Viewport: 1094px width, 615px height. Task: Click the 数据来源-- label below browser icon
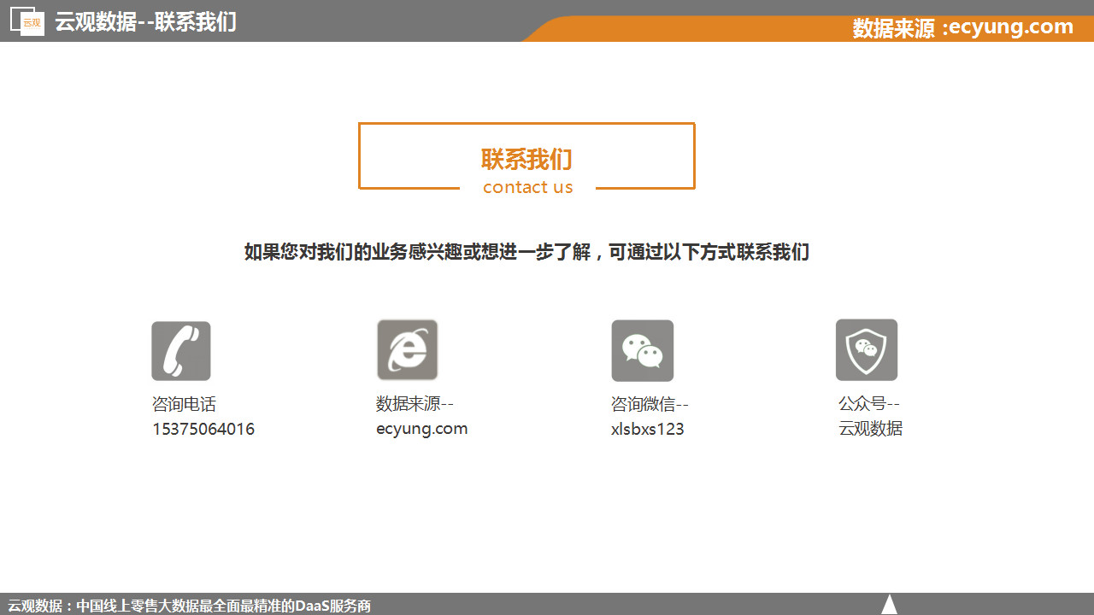[415, 404]
